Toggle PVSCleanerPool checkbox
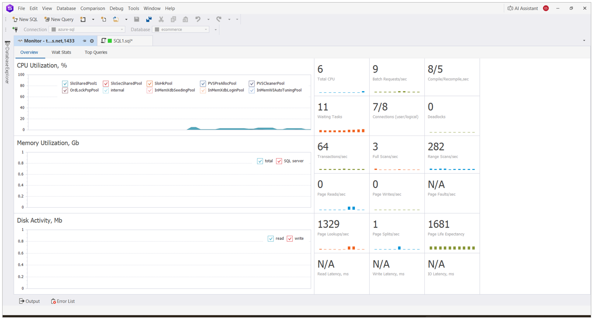This screenshot has width=593, height=319. click(x=252, y=84)
